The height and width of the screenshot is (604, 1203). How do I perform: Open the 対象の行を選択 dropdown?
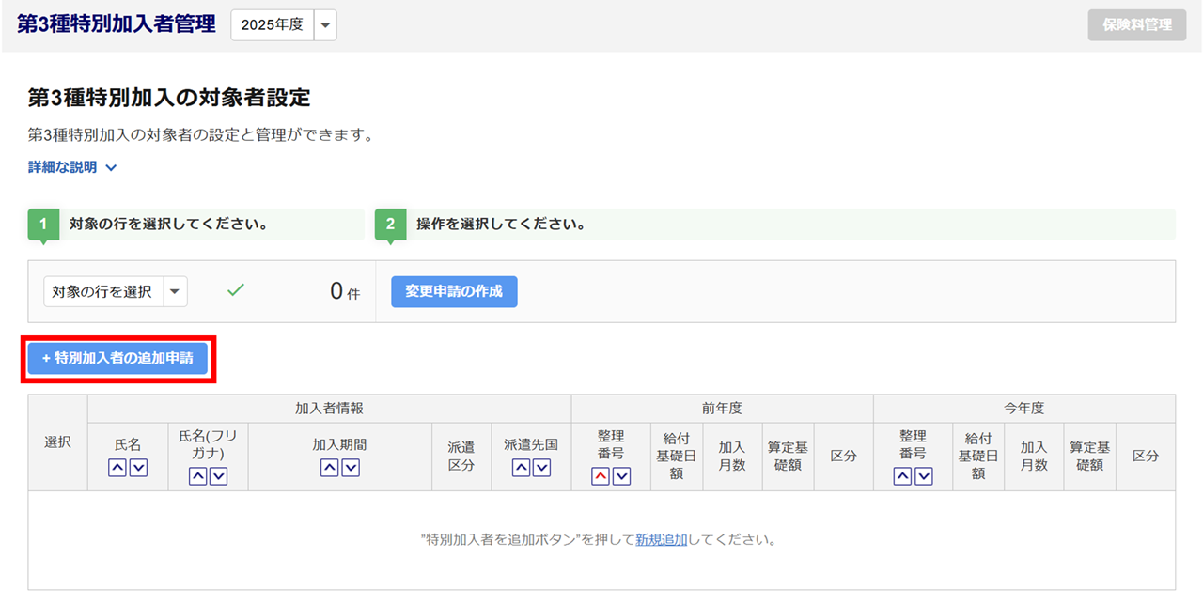point(175,291)
